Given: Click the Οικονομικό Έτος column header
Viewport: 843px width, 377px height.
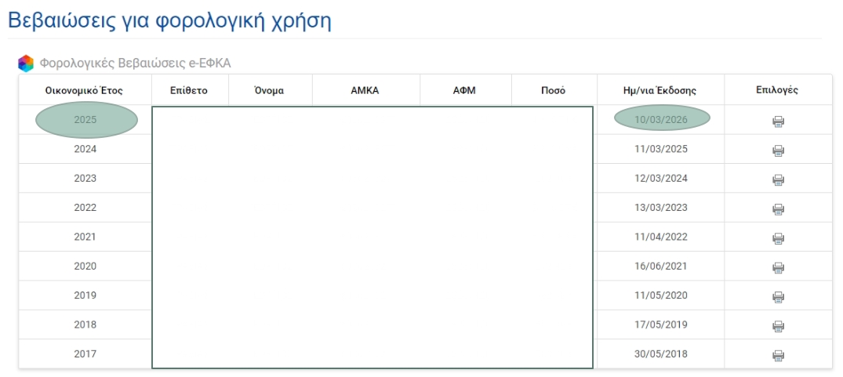Looking at the screenshot, I should coord(84,91).
